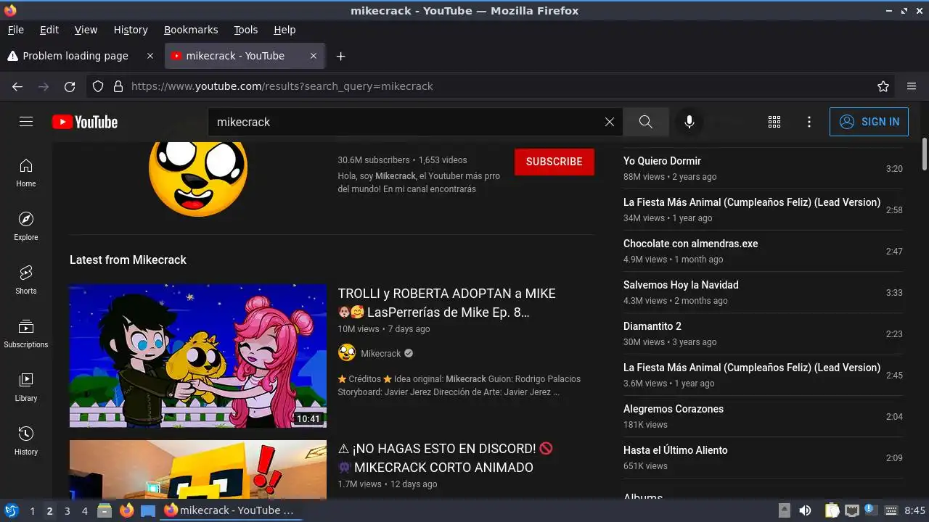Screen dimensions: 929x522
Task: Open Firefox application hamburger menu
Action: (x=912, y=86)
